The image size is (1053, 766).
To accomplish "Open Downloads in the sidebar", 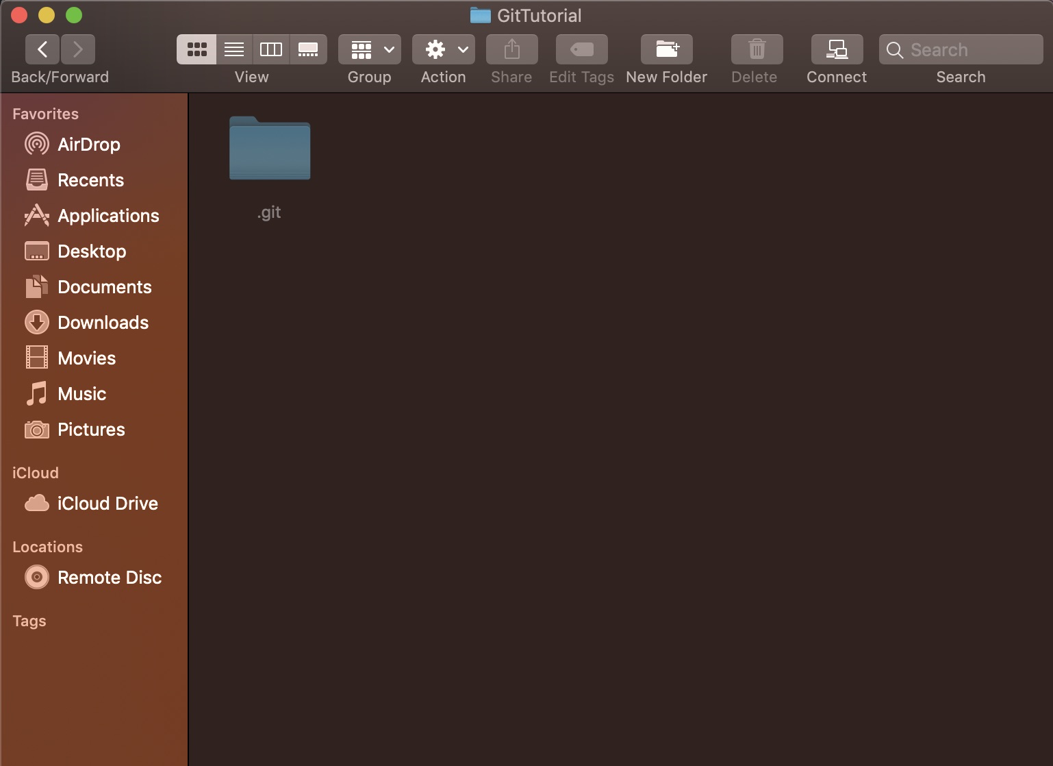I will tap(94, 323).
